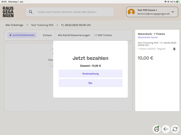Image resolution: width=181 pixels, height=135 pixels.
Task: Choose Bar cash payment option
Action: [x=90, y=83]
